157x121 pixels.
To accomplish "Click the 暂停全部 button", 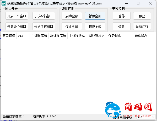I will (x=95, y=16).
